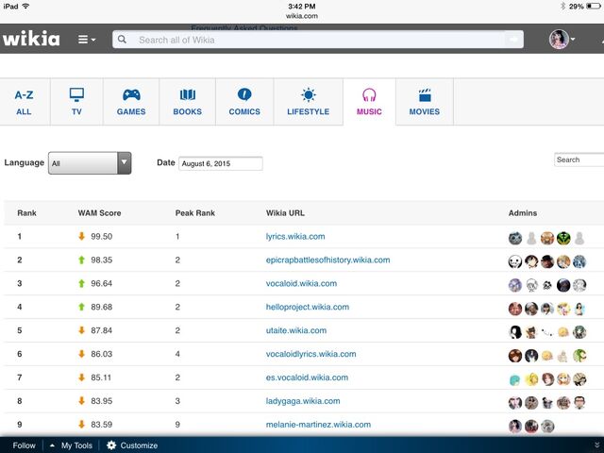604x453 pixels.
Task: Select the Lifestyle category tab
Action: (x=309, y=102)
